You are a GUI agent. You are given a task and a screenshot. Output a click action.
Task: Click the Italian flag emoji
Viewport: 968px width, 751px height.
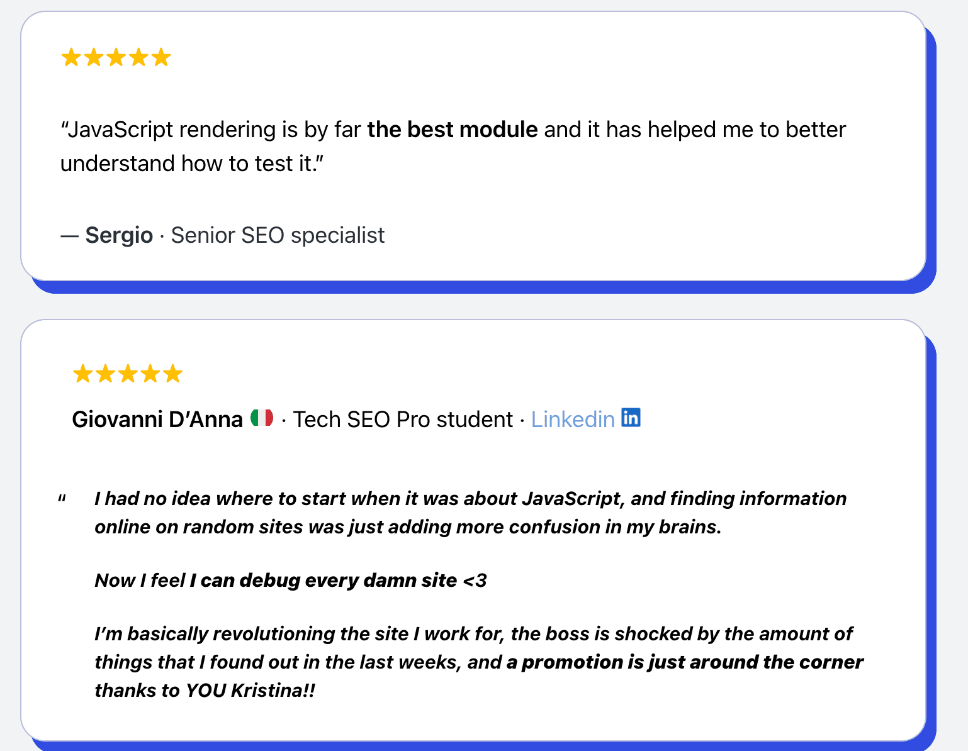tap(262, 418)
